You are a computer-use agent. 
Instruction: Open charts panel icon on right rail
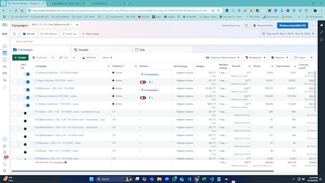click(321, 25)
